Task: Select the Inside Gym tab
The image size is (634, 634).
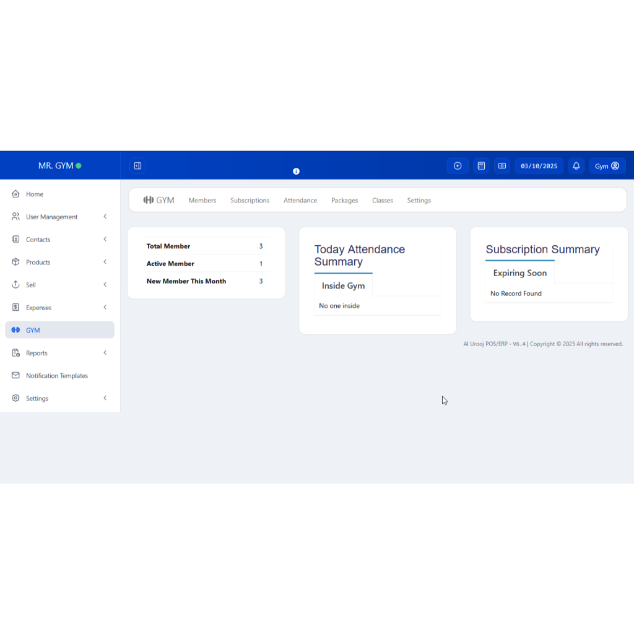Action: tap(343, 286)
